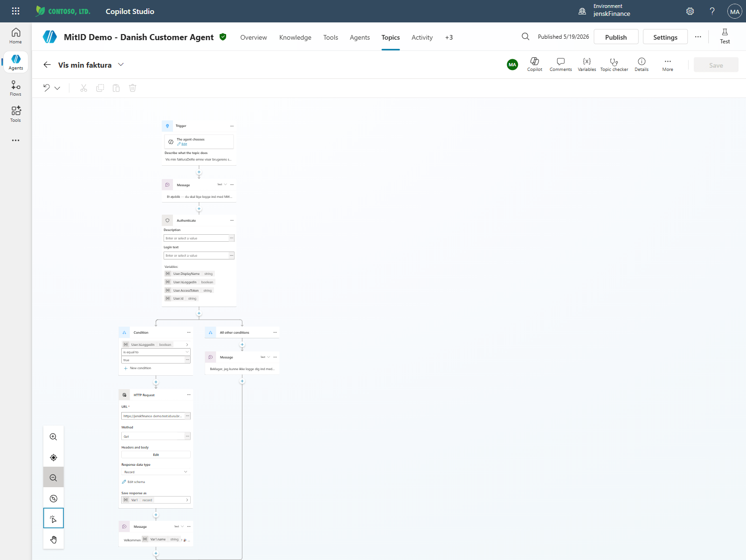The width and height of the screenshot is (746, 560).
Task: Expand the undo history chevron
Action: coord(57,88)
